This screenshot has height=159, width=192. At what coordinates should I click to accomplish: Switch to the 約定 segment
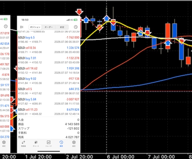(x=62, y=27)
